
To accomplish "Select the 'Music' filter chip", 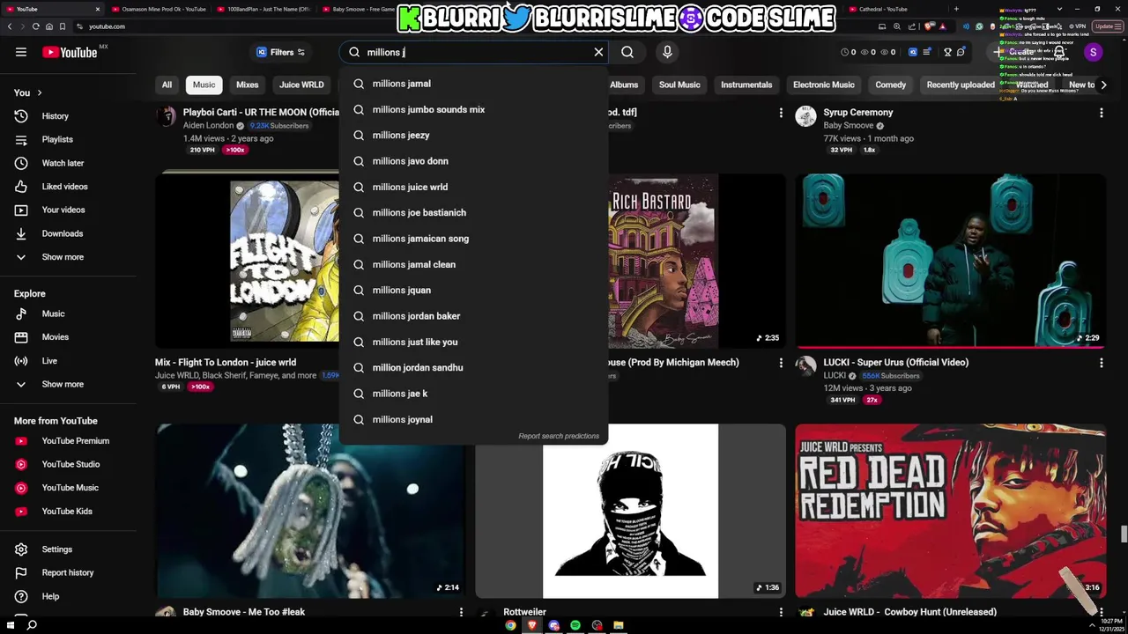I will tap(204, 85).
